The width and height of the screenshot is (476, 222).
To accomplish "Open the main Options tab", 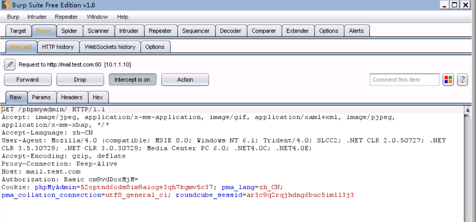I will tap(329, 31).
